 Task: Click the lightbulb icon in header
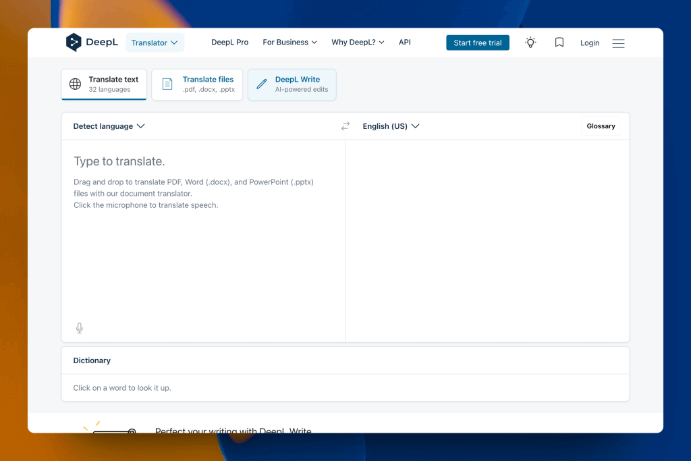(x=531, y=43)
